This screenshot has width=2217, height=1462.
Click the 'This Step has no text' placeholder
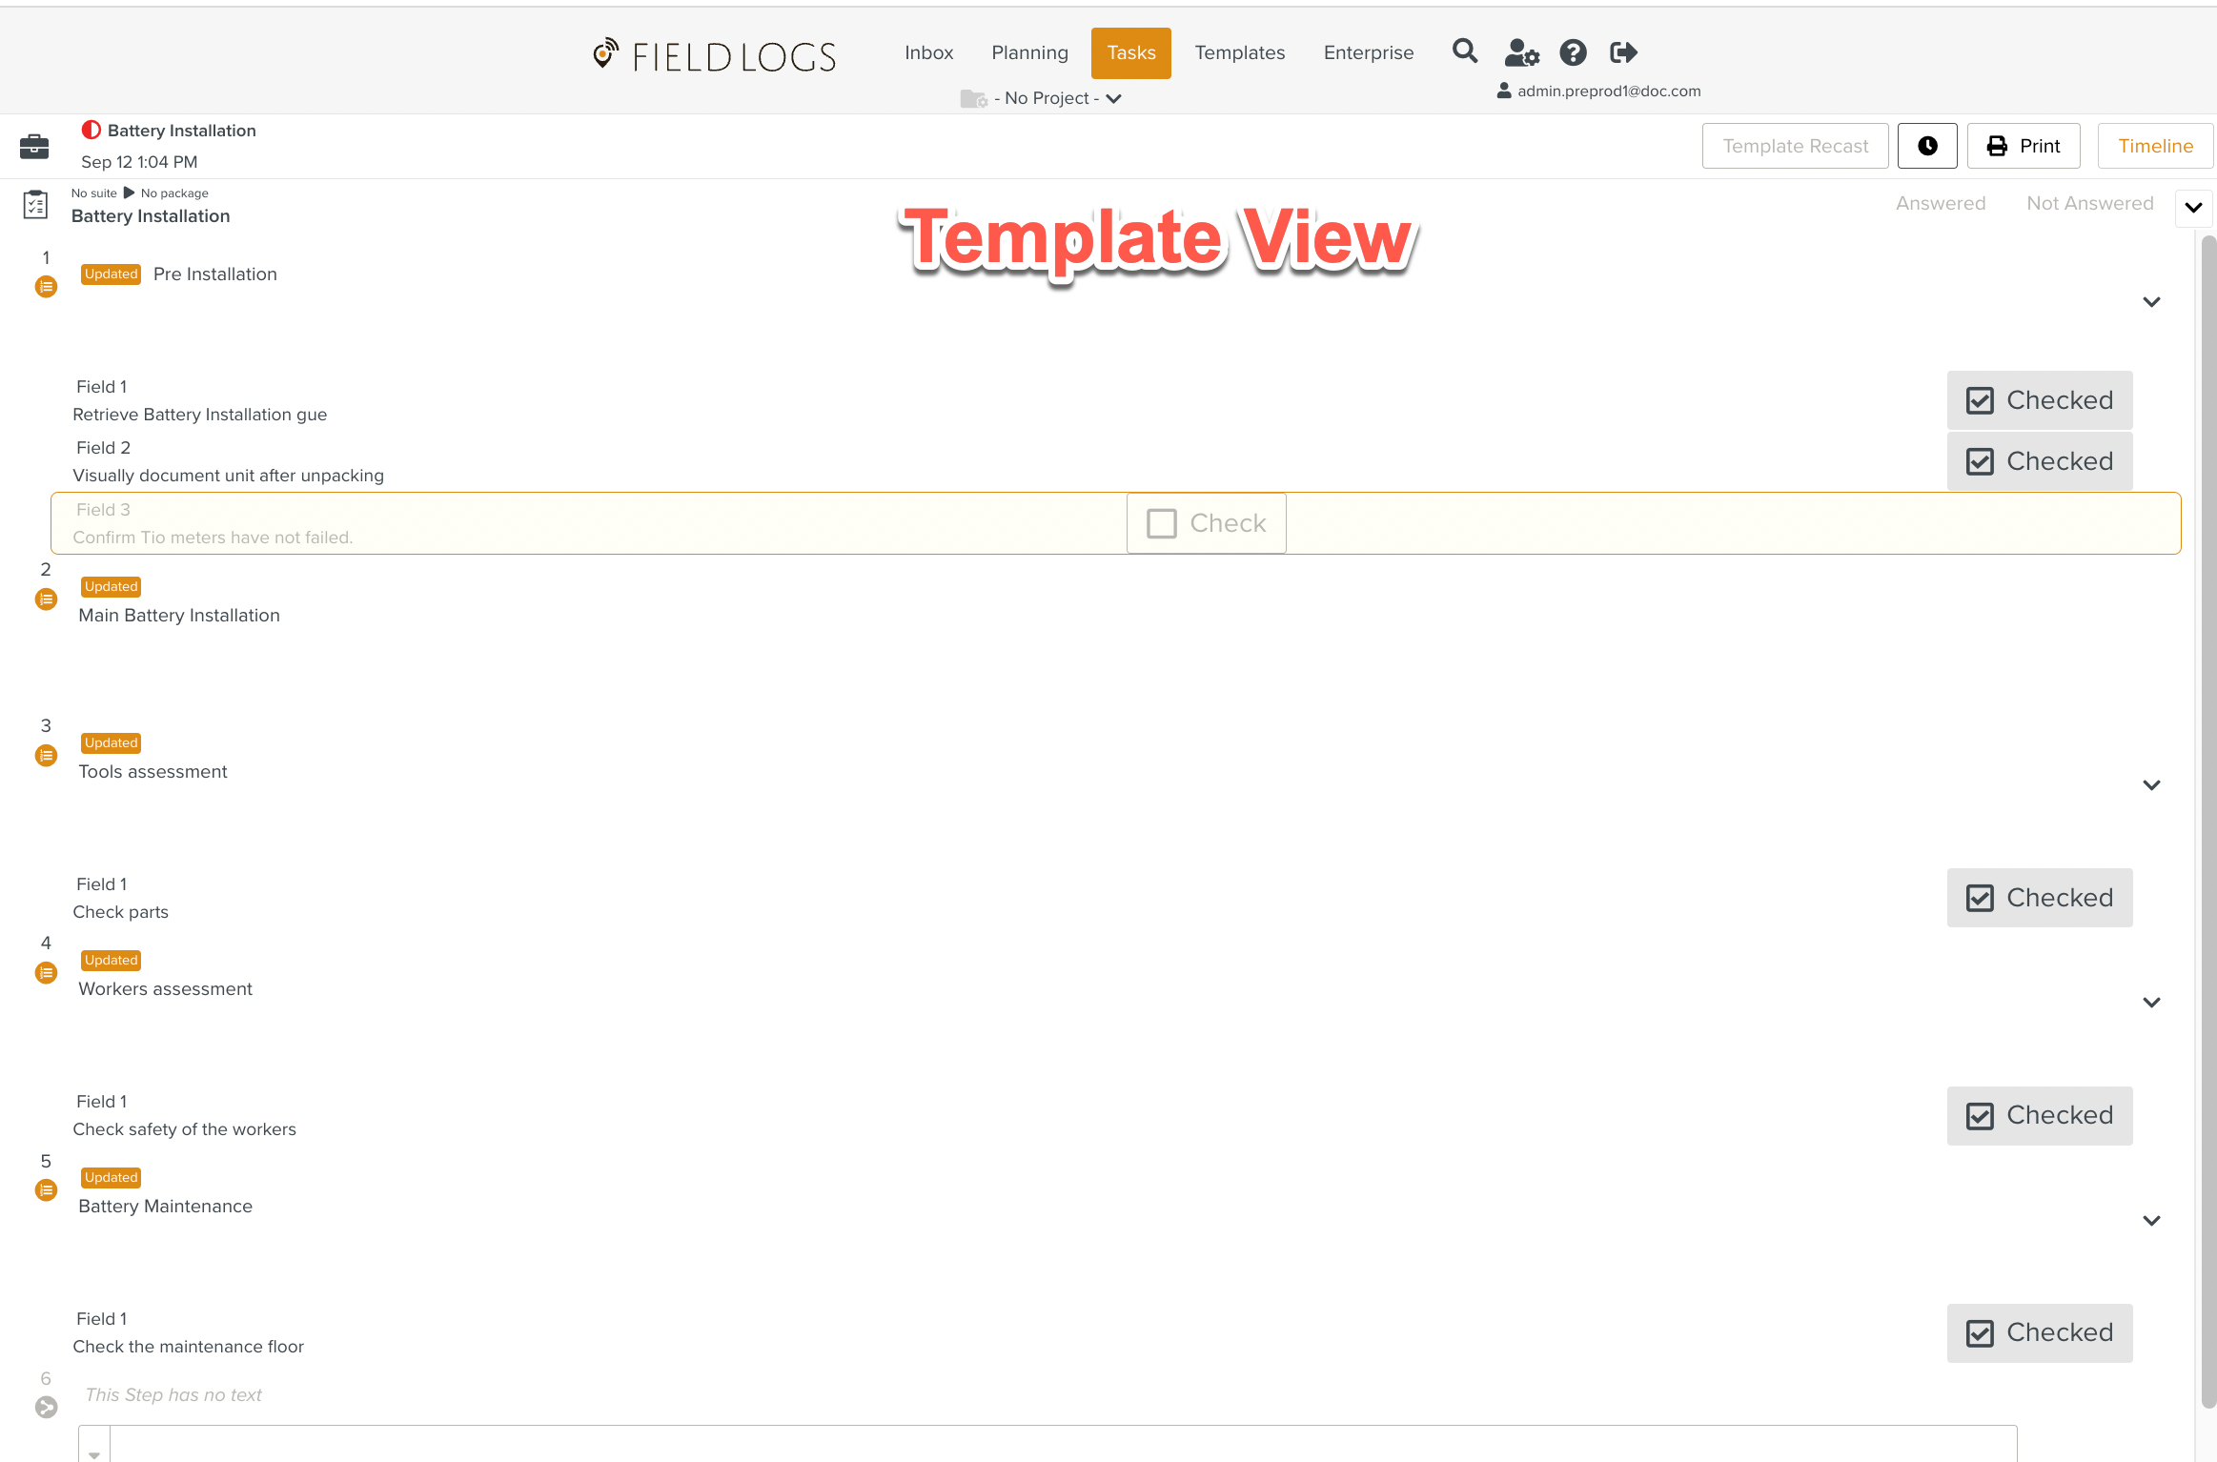(x=173, y=1394)
